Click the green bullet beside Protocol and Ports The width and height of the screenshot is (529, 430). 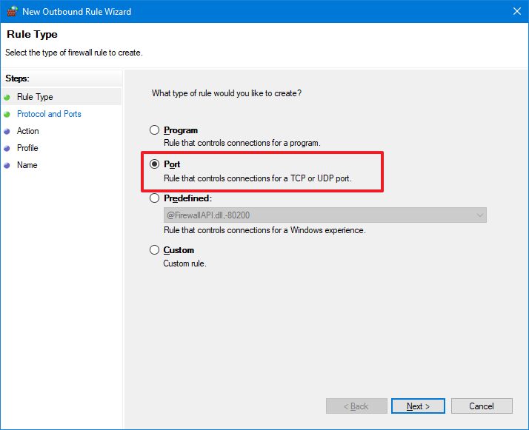click(x=7, y=114)
